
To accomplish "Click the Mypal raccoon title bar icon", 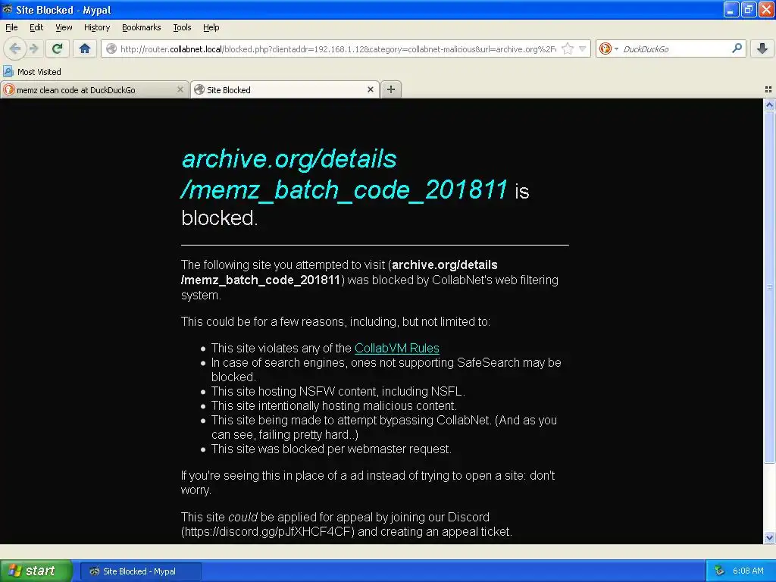I will [x=8, y=9].
